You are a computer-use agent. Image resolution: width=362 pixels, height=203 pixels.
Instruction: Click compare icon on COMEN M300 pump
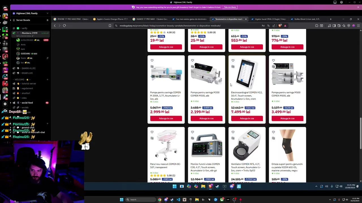(x=192, y=67)
